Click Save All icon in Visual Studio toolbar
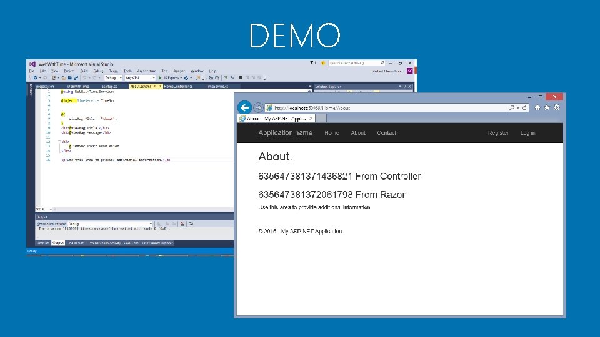Screen dimensions: 600x337 click(x=76, y=77)
